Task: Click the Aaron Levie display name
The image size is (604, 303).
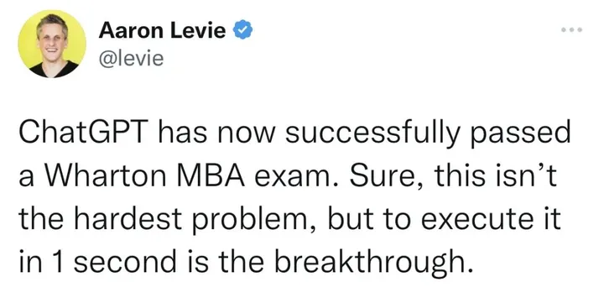Action: point(162,30)
